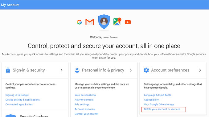Select the blue shield profile avatar
This screenshot has height=117, width=209.
coord(104,21)
